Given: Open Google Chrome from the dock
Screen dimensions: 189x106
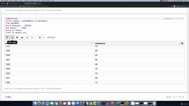Looking at the screenshot, I should (x=90, y=103).
